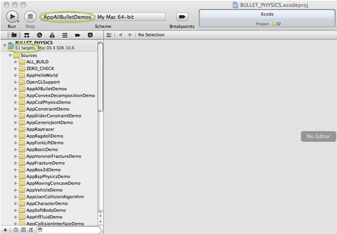
Task: Select AppFractureDemo in the navigator
Action: pyautogui.click(x=46, y=163)
